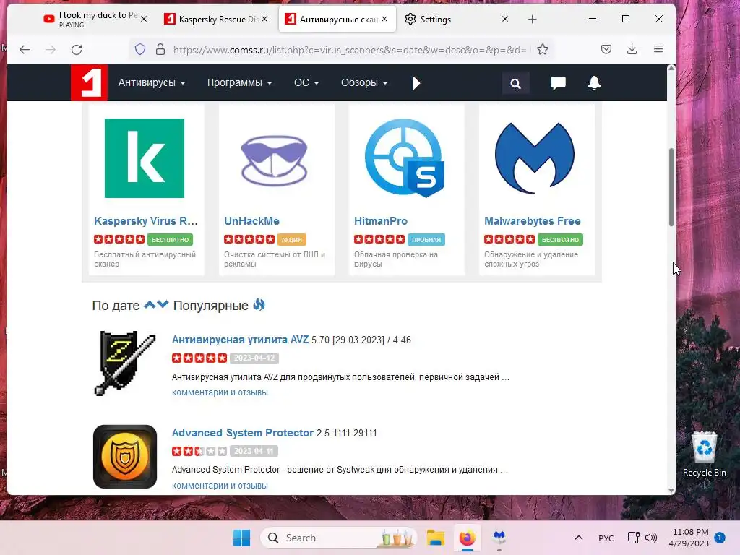Expand the ОС dropdown menu
740x555 pixels.
306,82
